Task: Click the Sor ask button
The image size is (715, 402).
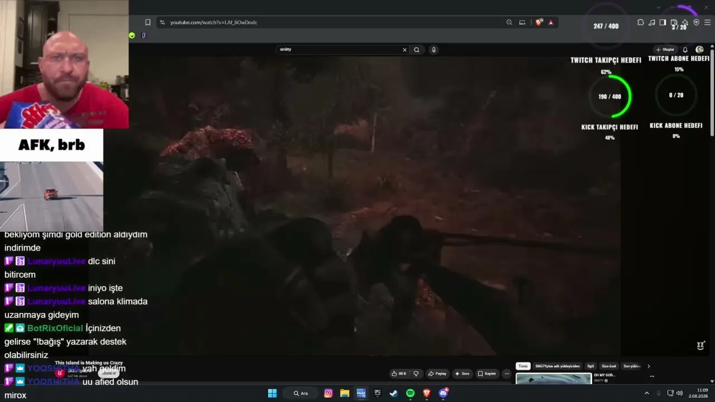Action: point(463,374)
